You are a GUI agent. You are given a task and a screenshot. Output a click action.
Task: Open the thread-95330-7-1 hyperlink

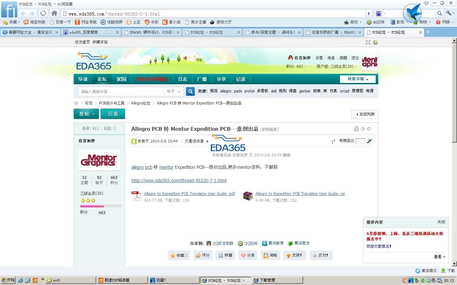pyautogui.click(x=179, y=180)
